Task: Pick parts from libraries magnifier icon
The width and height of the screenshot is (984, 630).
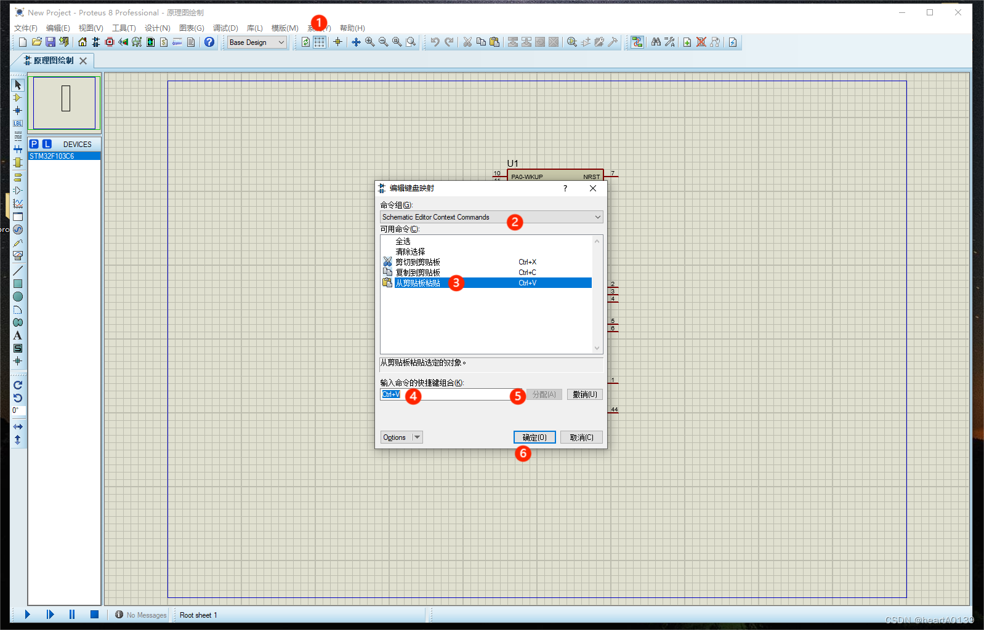Action: 572,42
